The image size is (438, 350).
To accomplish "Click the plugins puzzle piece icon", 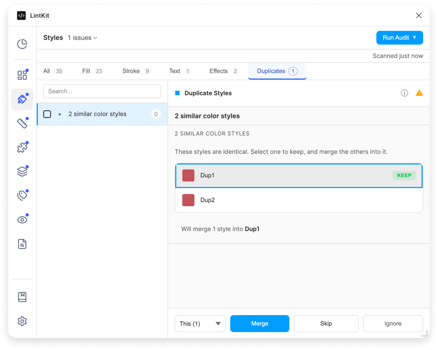I will click(x=22, y=147).
